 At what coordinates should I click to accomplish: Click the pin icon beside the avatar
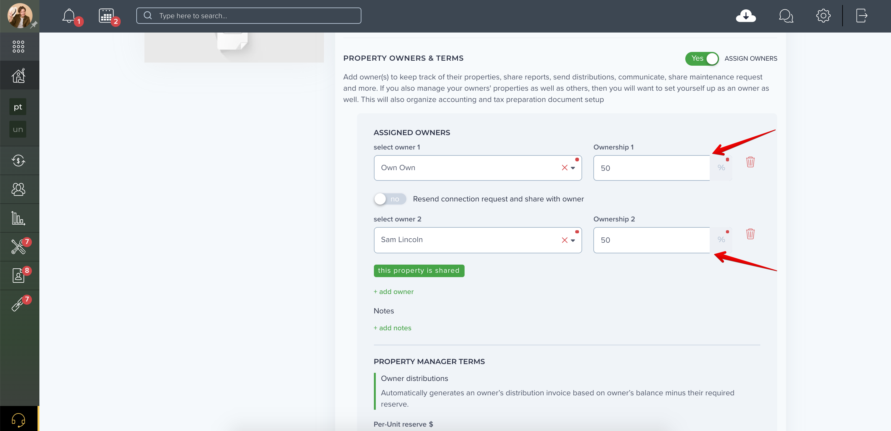[33, 25]
